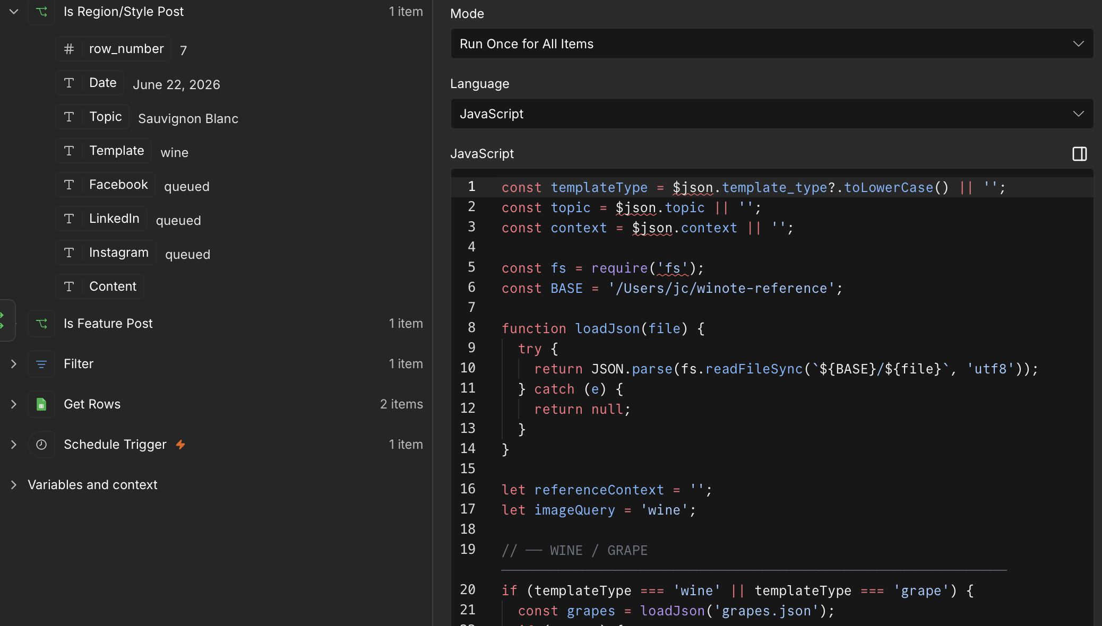
Task: Click the text type icon beside Facebook
Action: pos(69,185)
